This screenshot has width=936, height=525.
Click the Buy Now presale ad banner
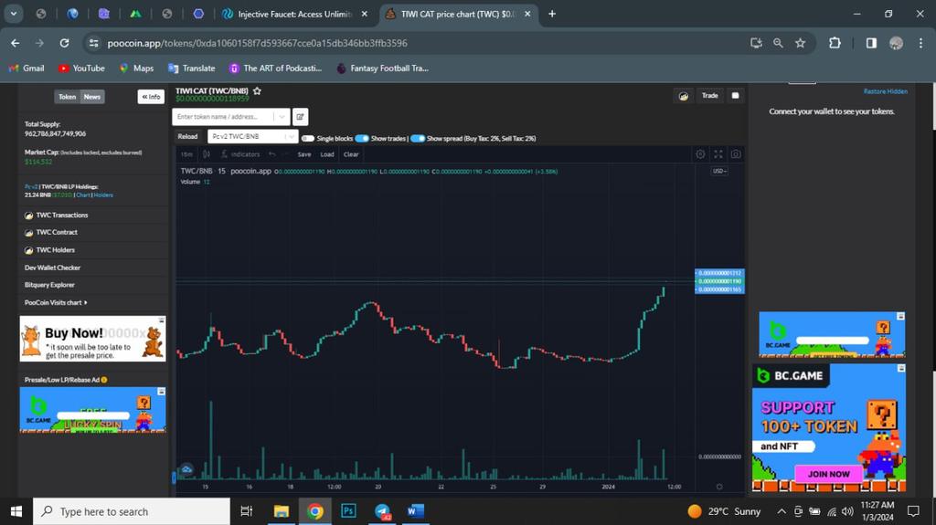tap(92, 339)
